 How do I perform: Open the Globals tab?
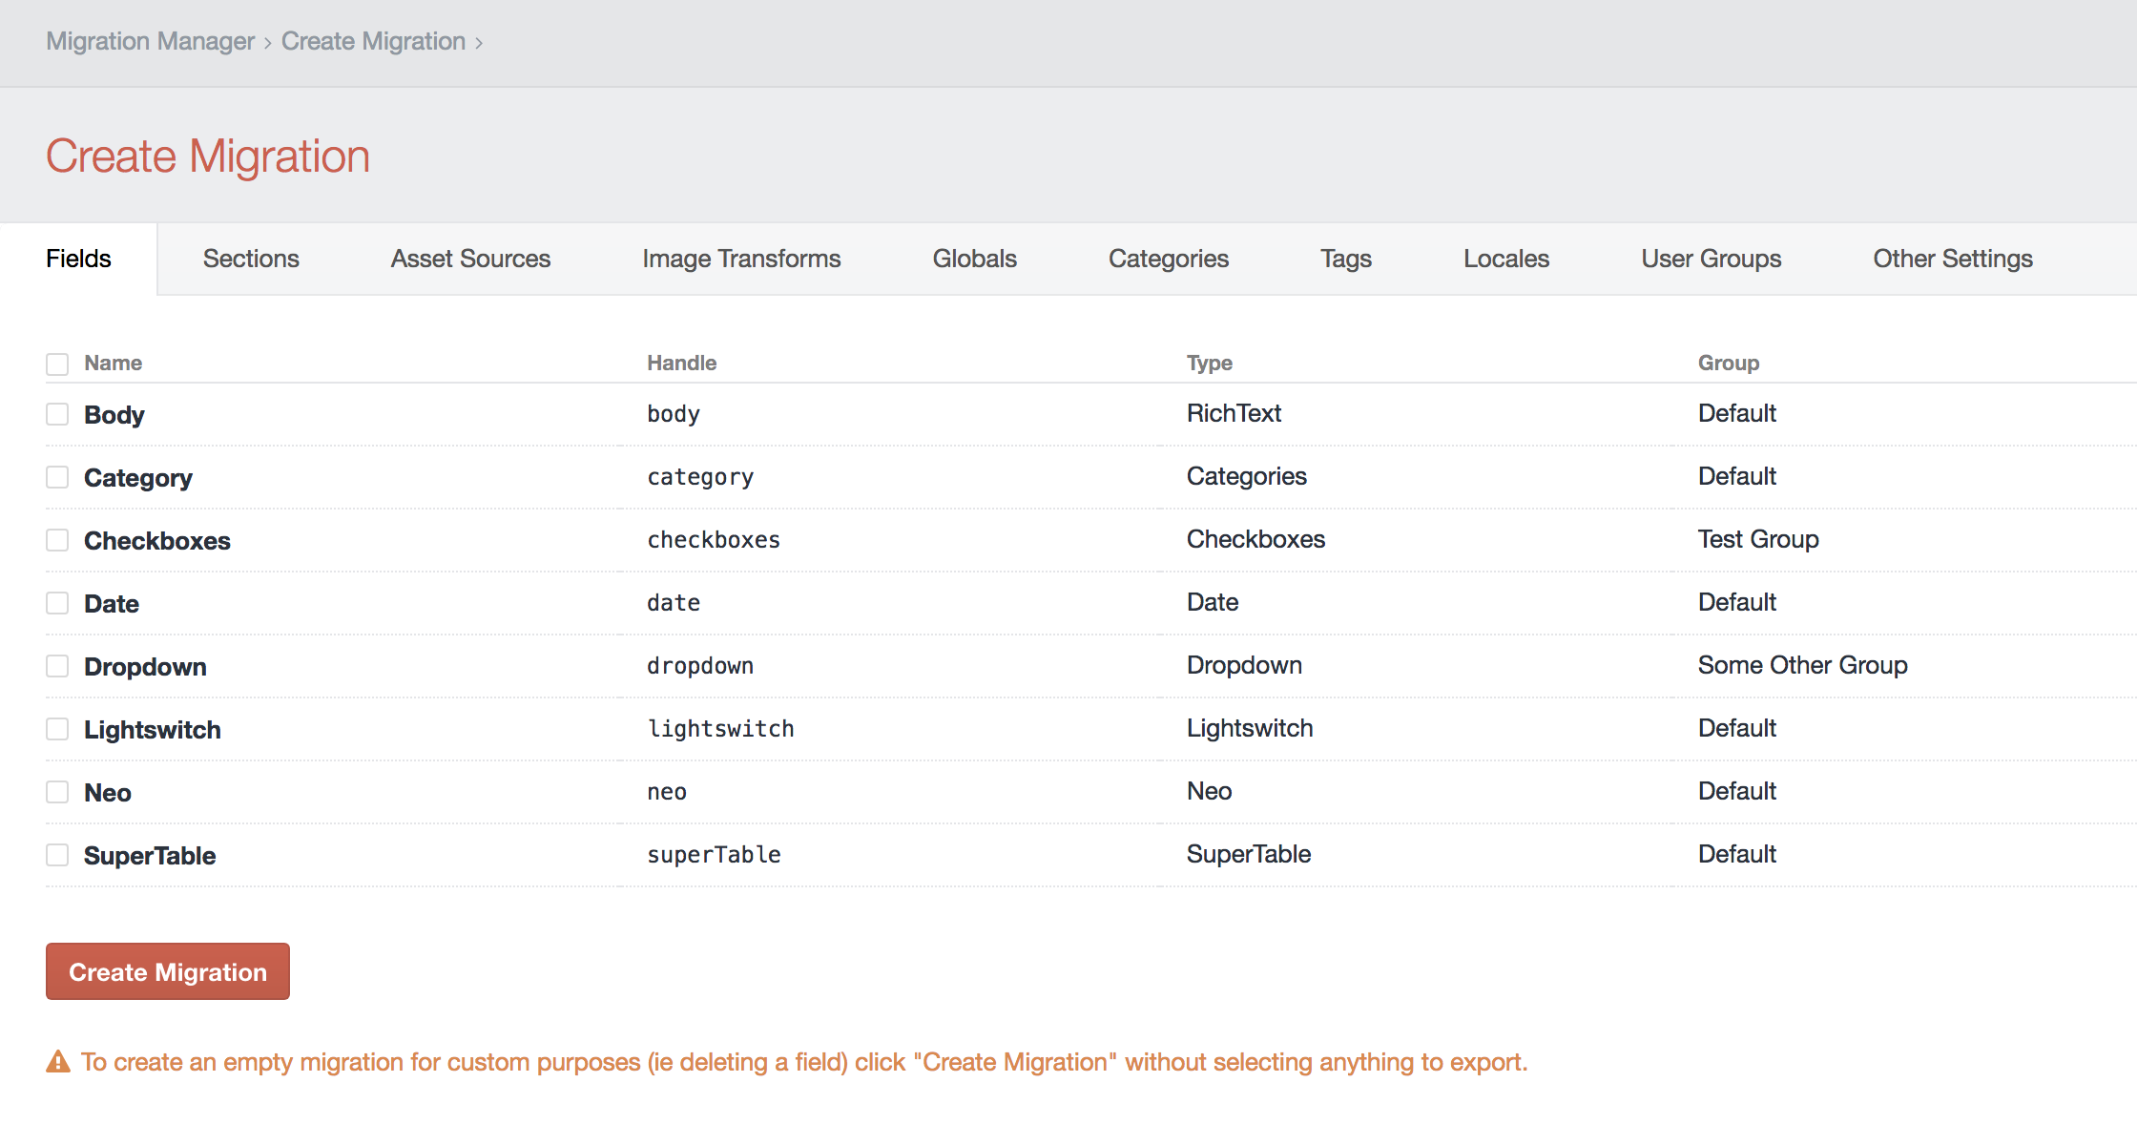coord(974,259)
